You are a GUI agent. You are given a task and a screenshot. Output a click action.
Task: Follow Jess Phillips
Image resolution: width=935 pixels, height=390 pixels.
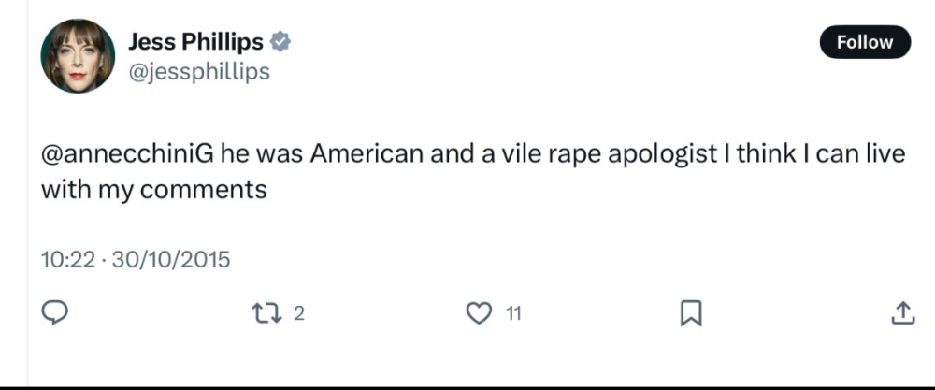(864, 42)
